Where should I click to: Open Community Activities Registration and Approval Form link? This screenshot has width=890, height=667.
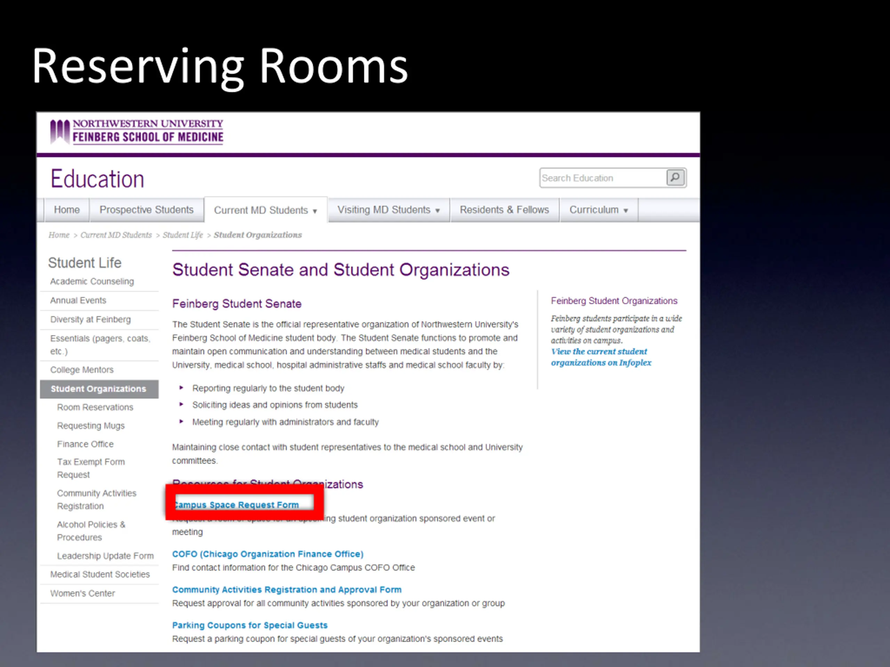tap(287, 590)
